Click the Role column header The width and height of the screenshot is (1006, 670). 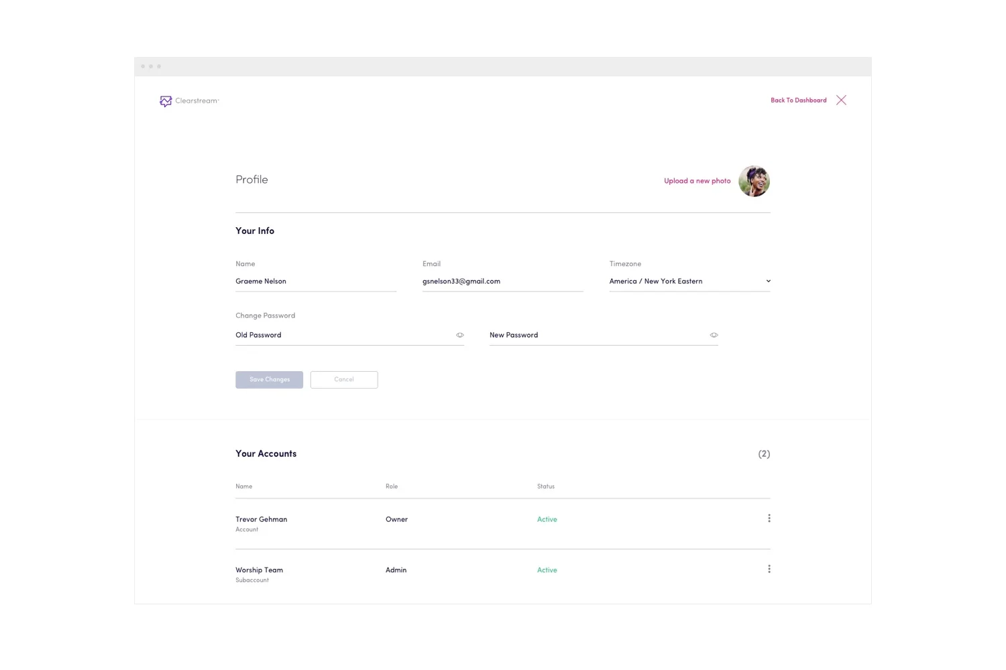392,486
